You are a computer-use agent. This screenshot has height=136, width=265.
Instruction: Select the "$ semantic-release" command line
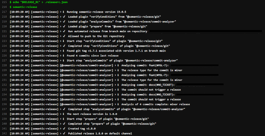click(23, 7)
